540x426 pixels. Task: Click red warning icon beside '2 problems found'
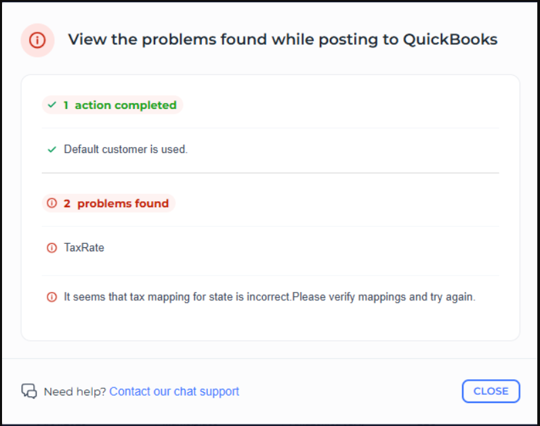51,203
